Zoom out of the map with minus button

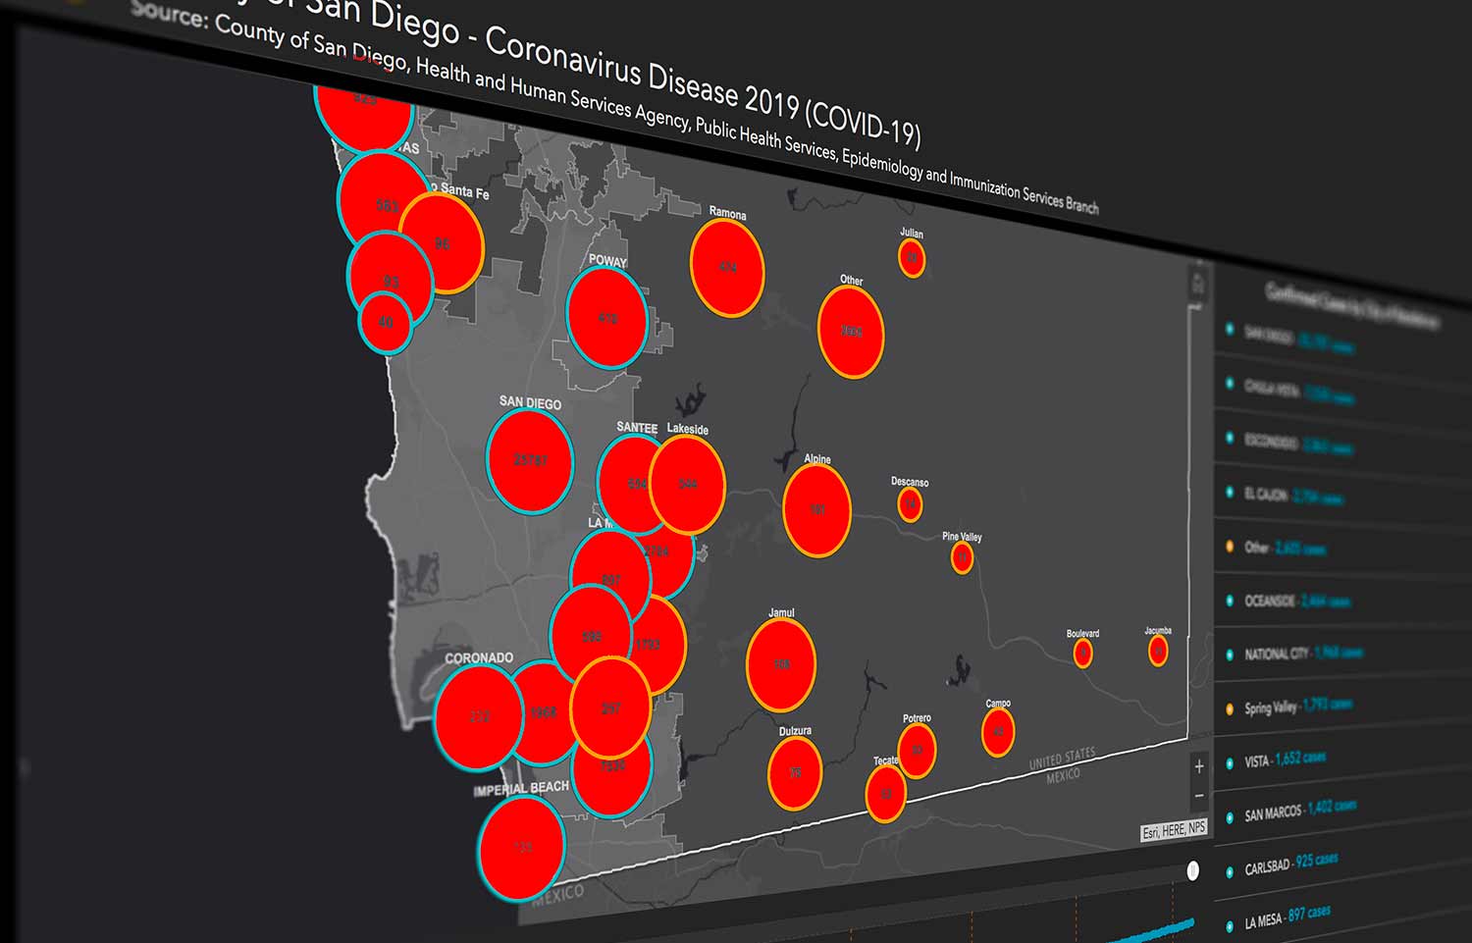point(1199,795)
